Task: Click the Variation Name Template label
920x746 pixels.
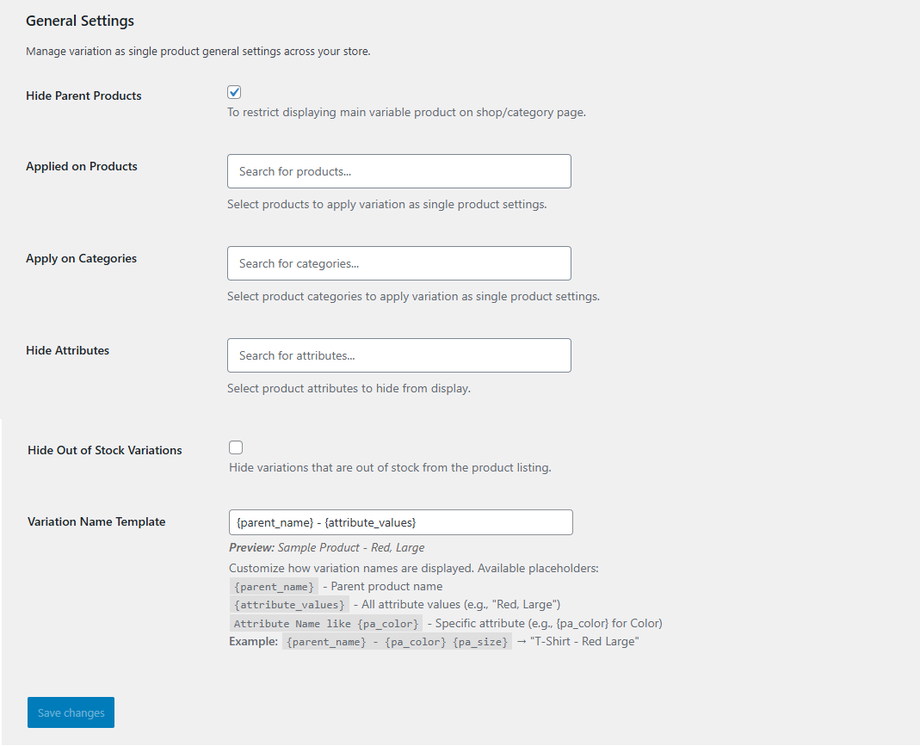Action: pyautogui.click(x=96, y=521)
